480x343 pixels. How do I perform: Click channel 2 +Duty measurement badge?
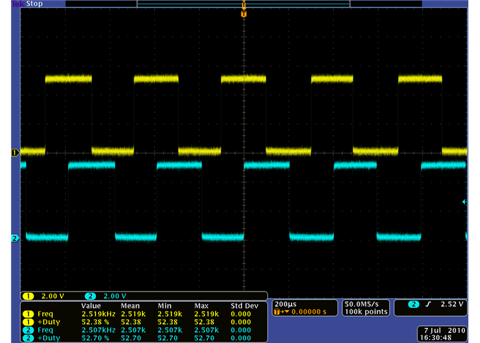click(x=28, y=338)
